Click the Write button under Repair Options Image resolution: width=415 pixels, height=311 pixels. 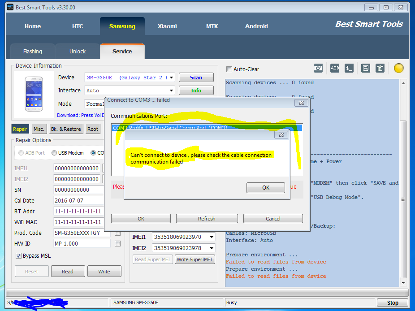pos(104,271)
